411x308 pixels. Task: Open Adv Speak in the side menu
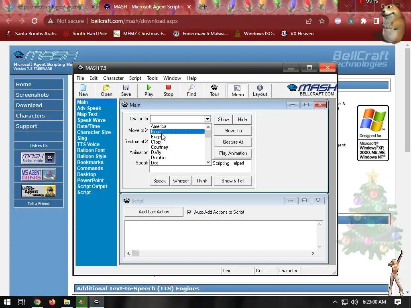pyautogui.click(x=89, y=108)
